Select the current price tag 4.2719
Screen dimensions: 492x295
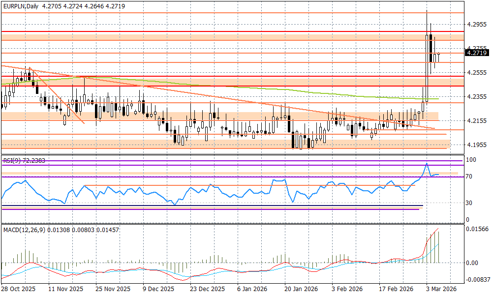coord(477,53)
